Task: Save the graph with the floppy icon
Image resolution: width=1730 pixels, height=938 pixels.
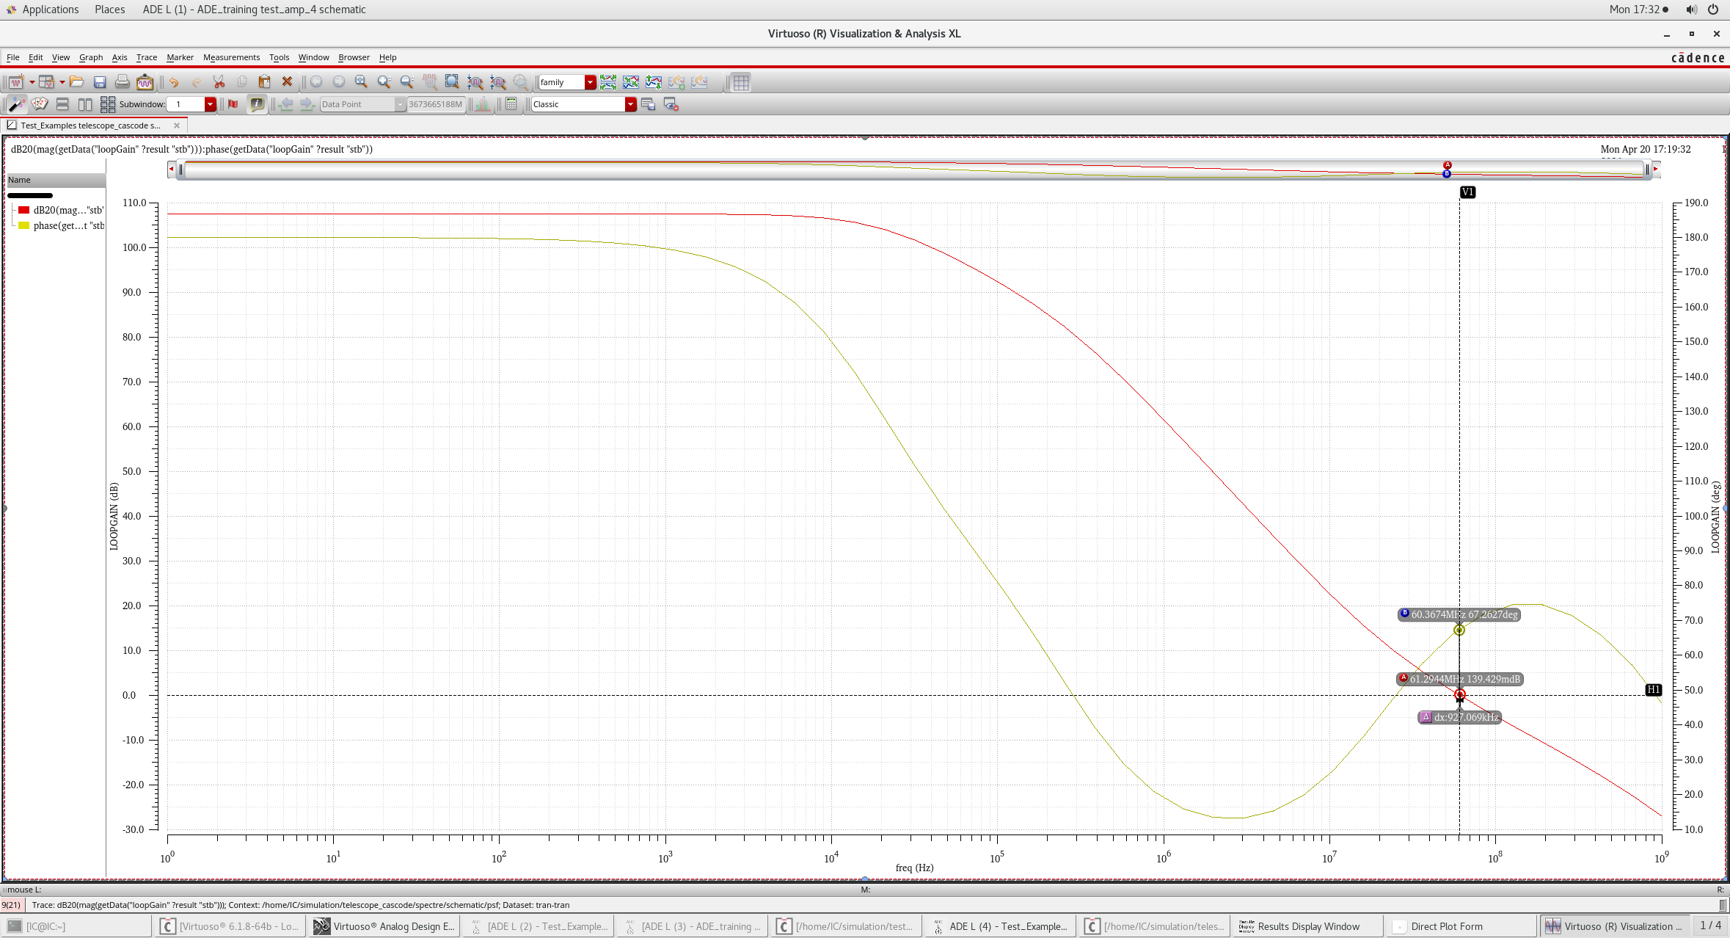Action: [100, 82]
